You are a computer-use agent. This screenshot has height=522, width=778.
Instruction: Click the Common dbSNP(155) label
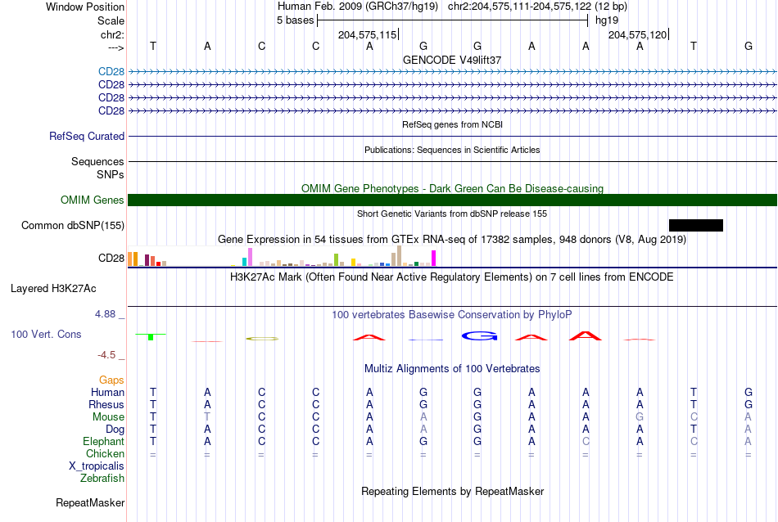pos(73,226)
